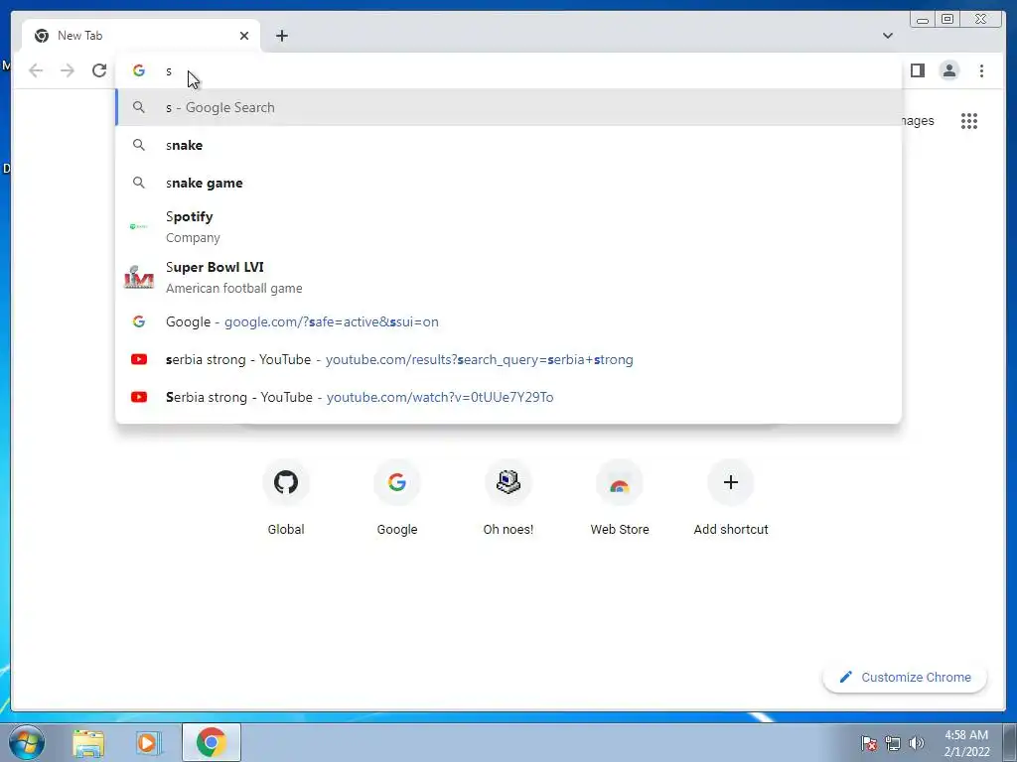The height and width of the screenshot is (762, 1017).
Task: Click magnifier icon beside 'snake game'
Action: click(139, 183)
